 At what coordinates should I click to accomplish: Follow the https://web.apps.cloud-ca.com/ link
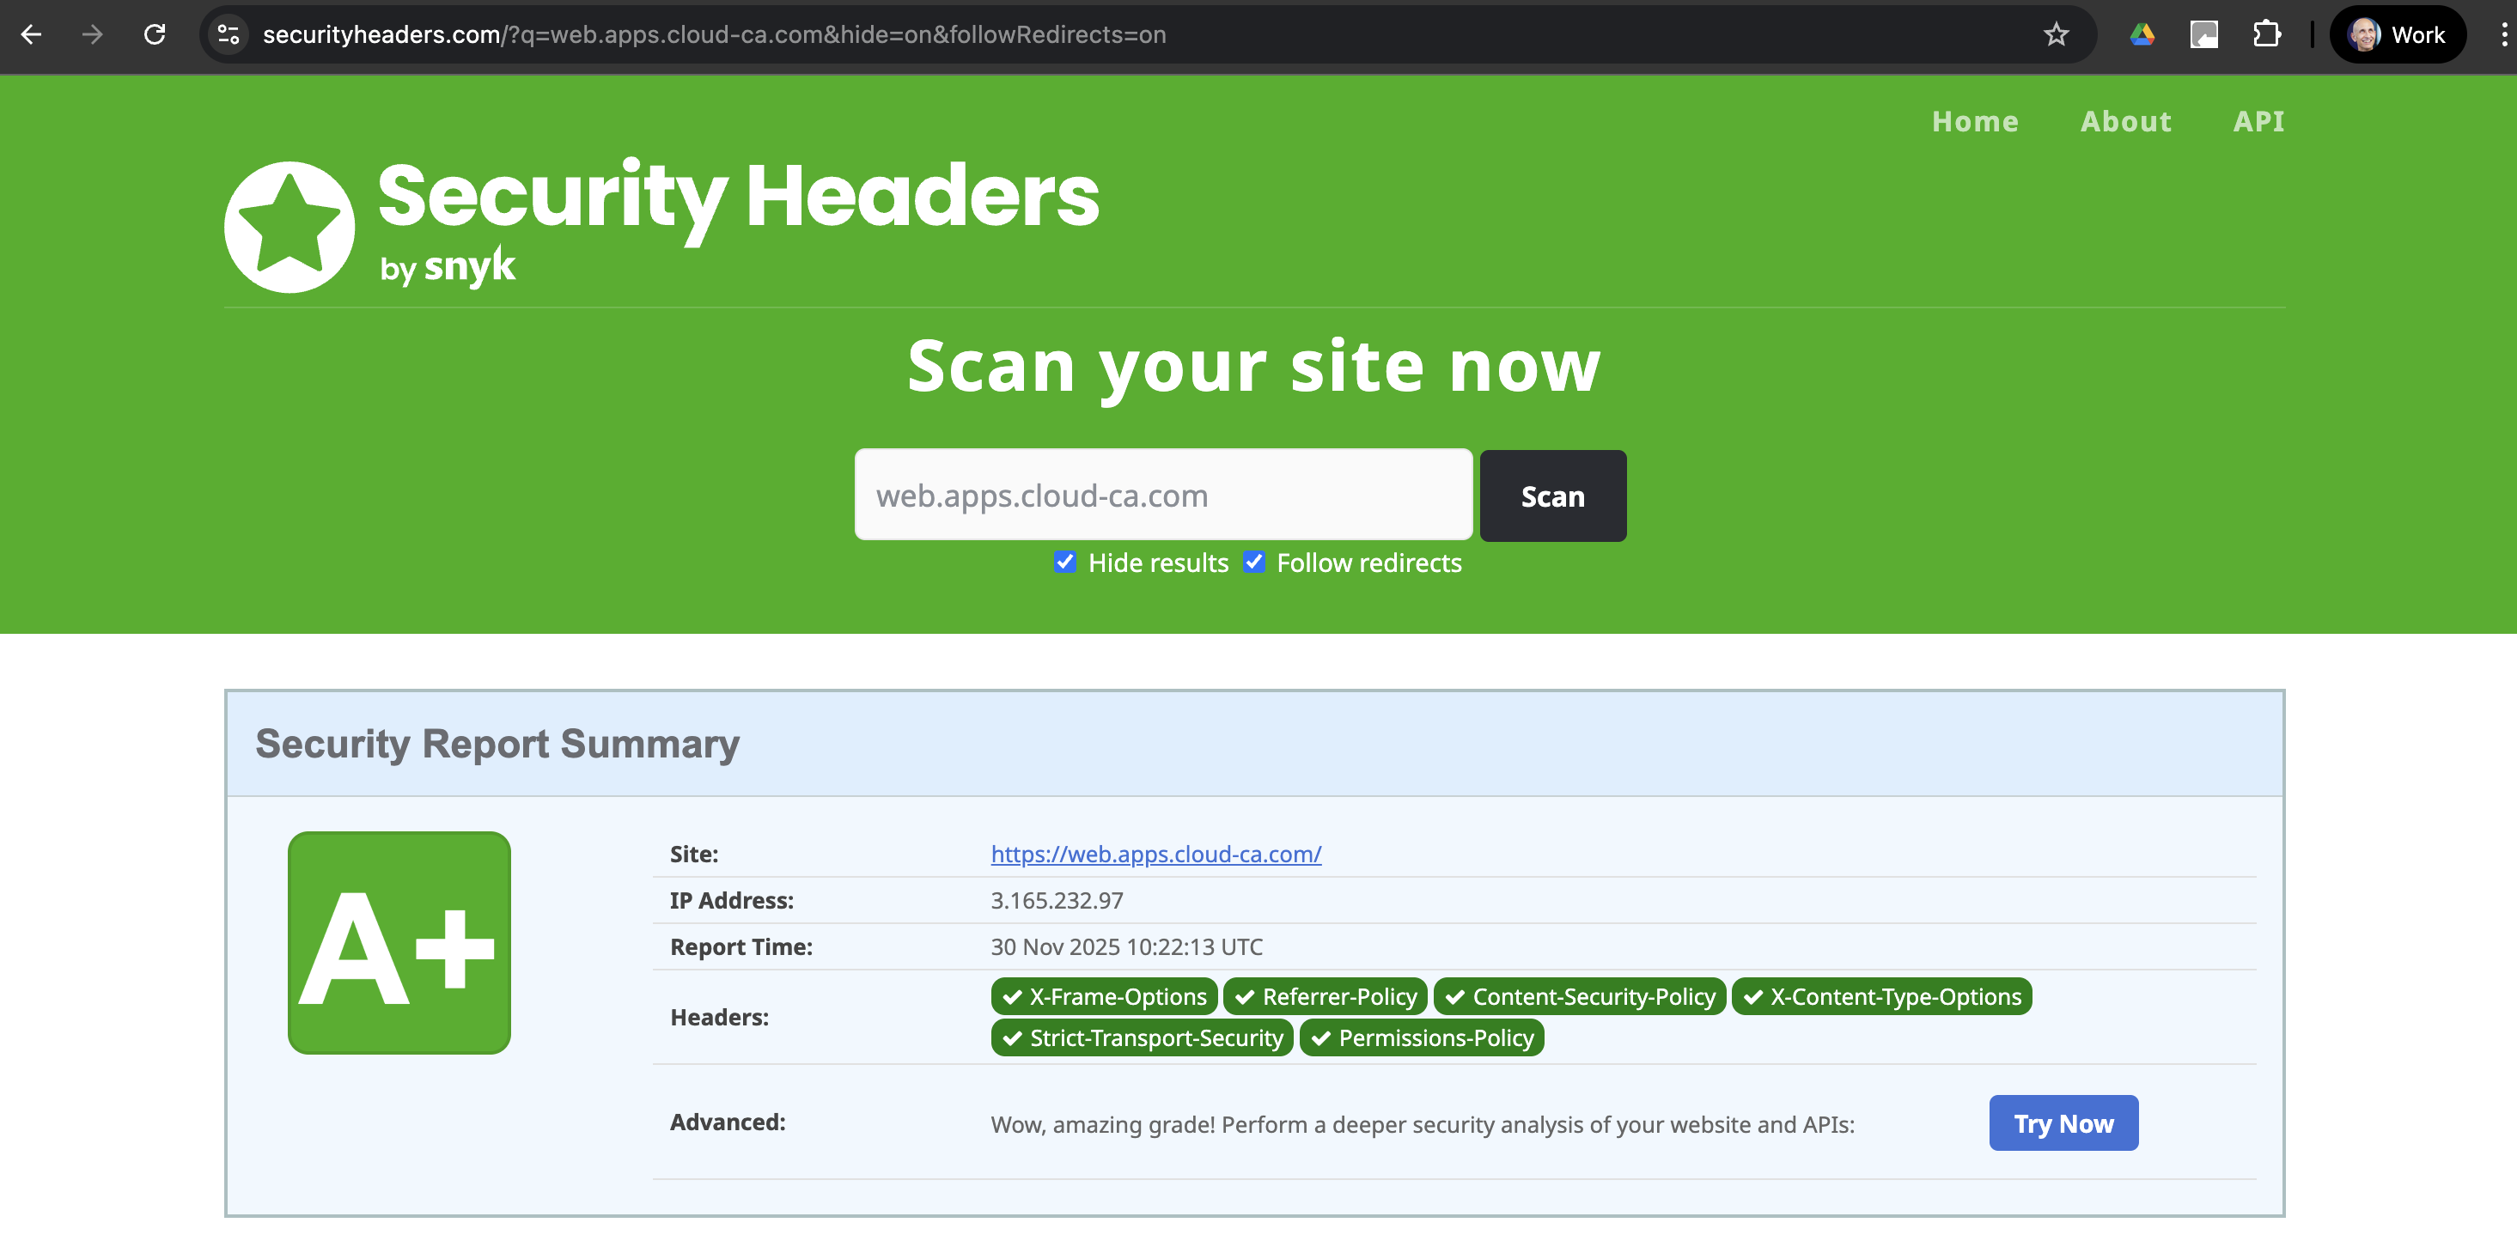(1156, 854)
